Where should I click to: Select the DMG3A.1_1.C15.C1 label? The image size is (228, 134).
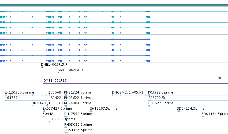[47, 103]
